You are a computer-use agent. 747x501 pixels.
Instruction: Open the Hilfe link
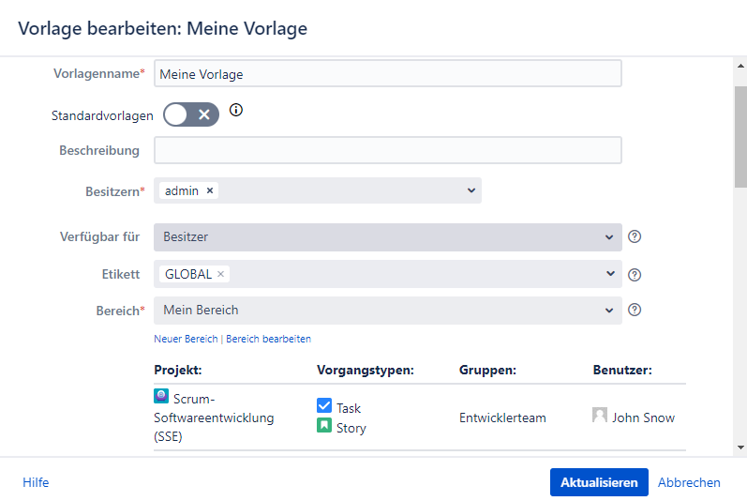36,482
